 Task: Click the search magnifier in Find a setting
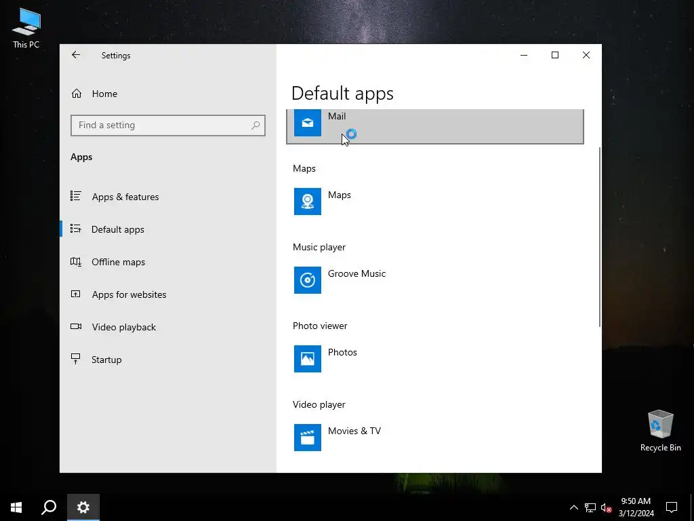[256, 126]
